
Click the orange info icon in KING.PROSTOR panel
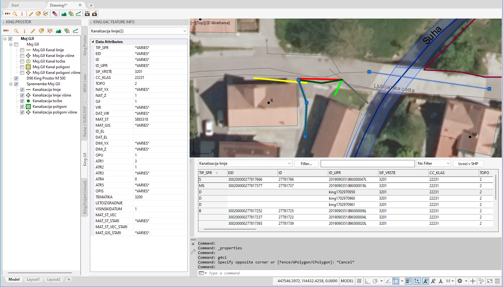click(x=25, y=31)
